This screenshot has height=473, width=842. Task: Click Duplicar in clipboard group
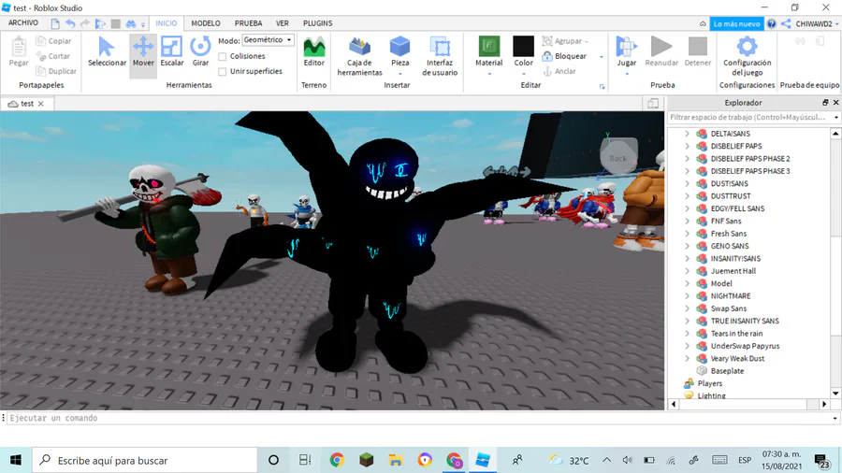(56, 71)
